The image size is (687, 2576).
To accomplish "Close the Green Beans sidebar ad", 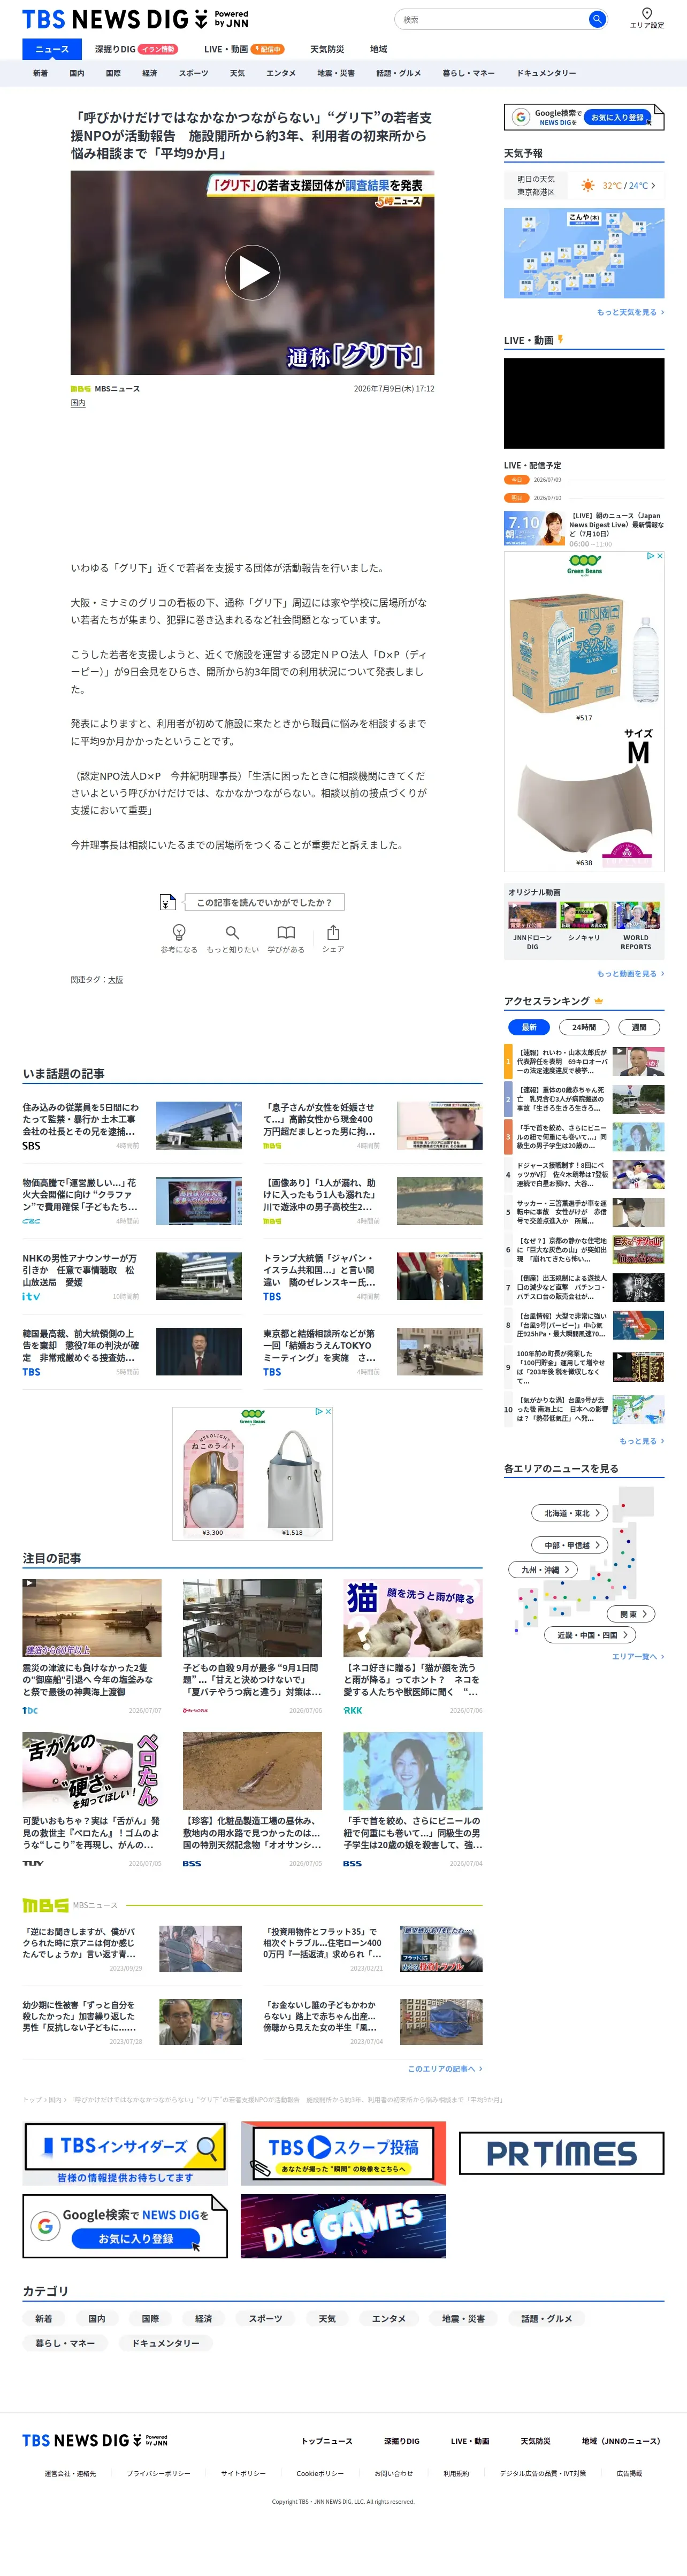I will [x=659, y=555].
